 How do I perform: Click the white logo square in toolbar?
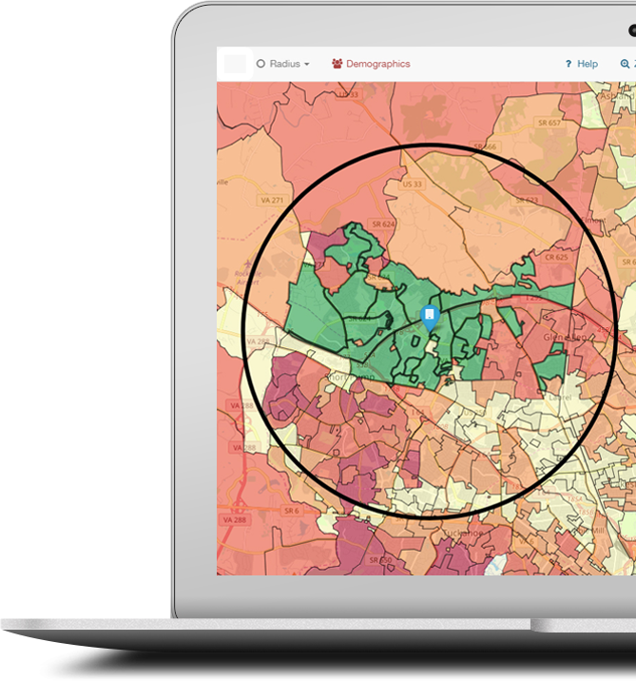point(234,64)
